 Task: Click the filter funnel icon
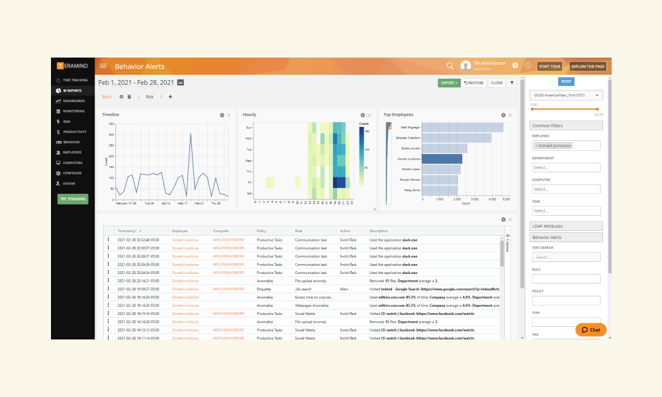(512, 83)
